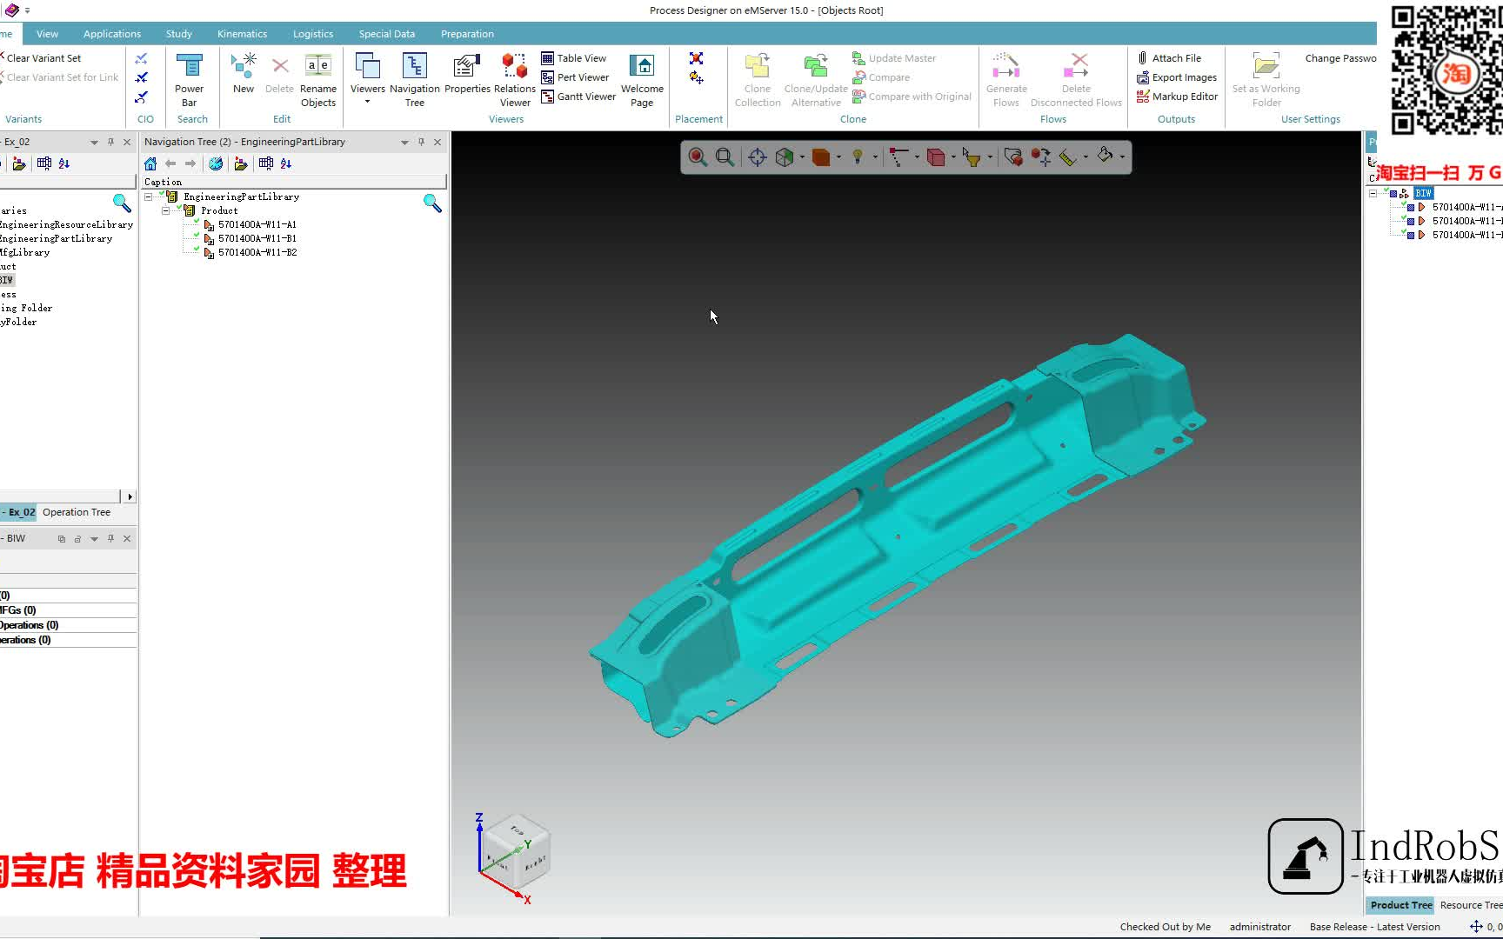Open Ex_02 panel options dropdown

click(94, 142)
